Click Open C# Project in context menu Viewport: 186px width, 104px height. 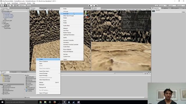(x=48, y=93)
